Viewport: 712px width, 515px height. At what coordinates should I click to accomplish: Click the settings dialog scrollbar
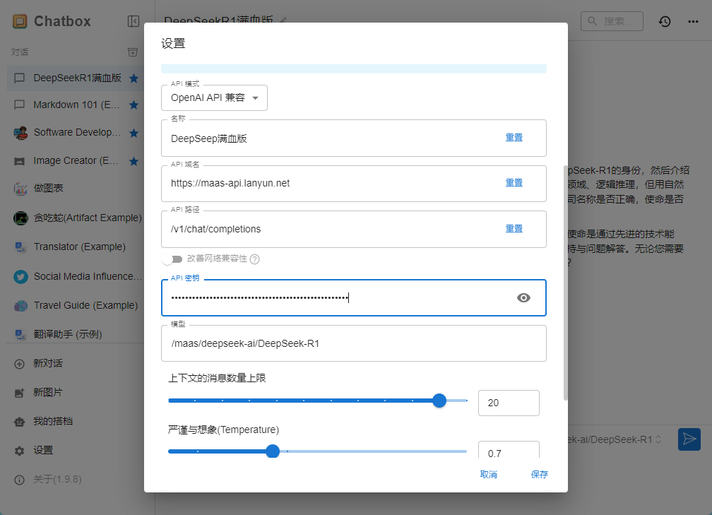[565, 283]
